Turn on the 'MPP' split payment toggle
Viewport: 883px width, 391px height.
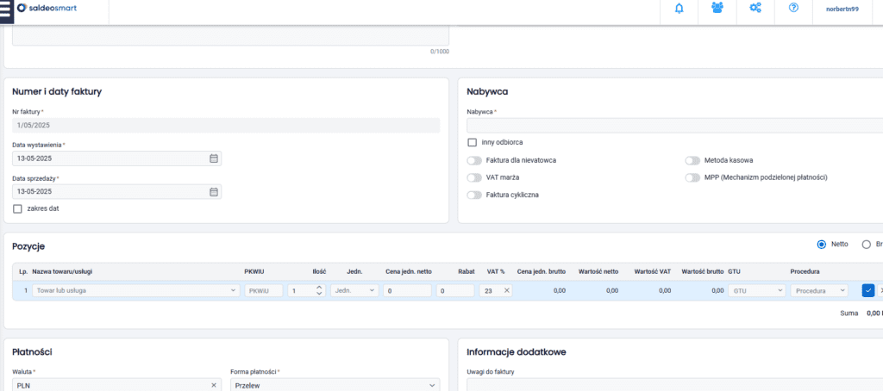692,177
